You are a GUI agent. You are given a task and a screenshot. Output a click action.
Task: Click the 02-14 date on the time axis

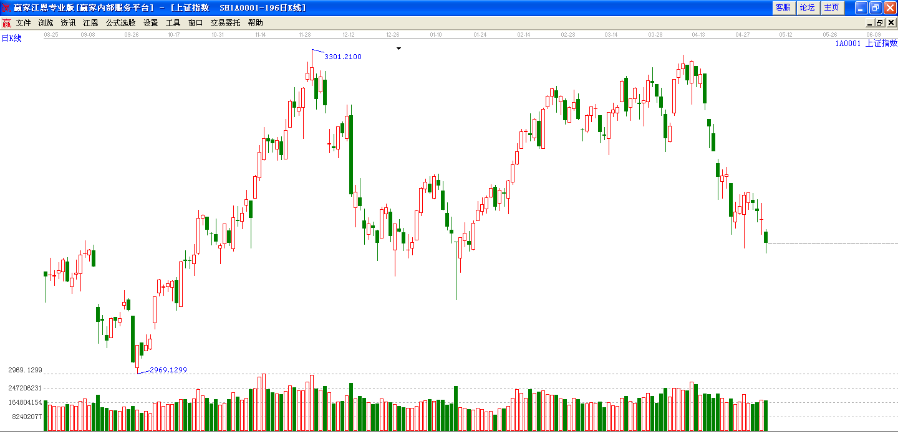[524, 35]
